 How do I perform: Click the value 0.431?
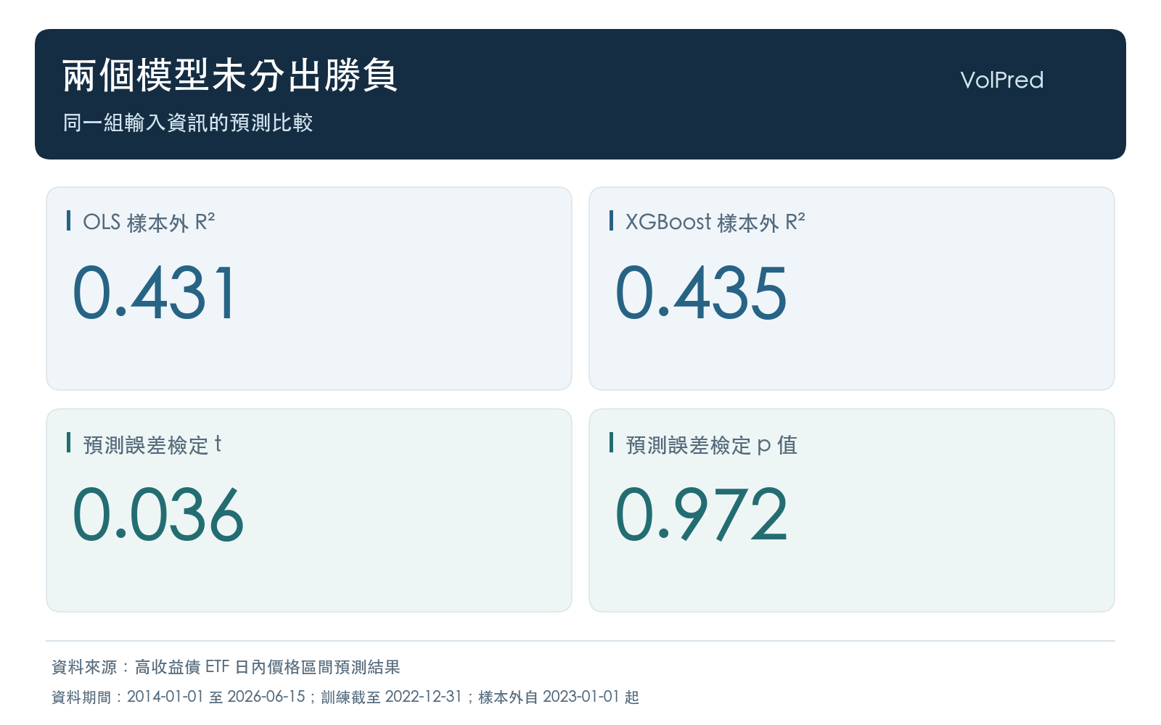(x=155, y=292)
